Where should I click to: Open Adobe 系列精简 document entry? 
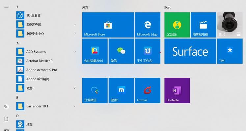pos(46,79)
